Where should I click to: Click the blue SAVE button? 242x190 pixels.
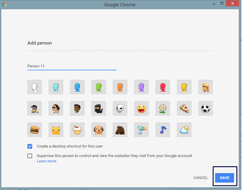224,178
